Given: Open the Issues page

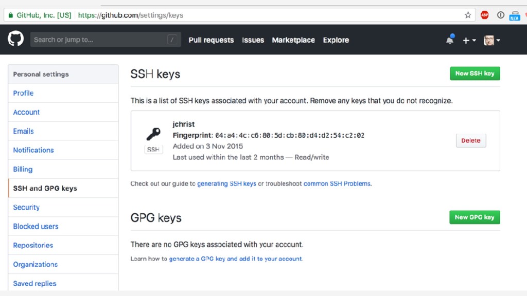Looking at the screenshot, I should click(253, 40).
